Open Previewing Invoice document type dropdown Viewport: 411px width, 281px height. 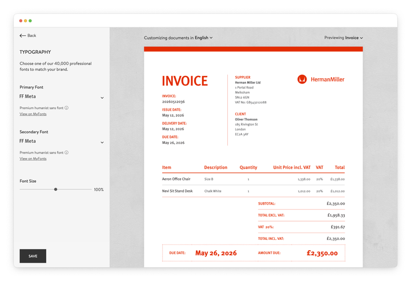[344, 38]
